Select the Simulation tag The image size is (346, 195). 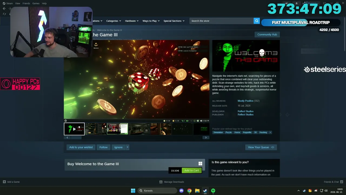(x=218, y=132)
